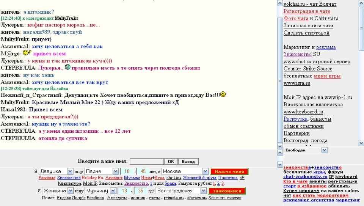Expand the 'Москва' city dropdown
This screenshot has width=364, height=206.
205,171
